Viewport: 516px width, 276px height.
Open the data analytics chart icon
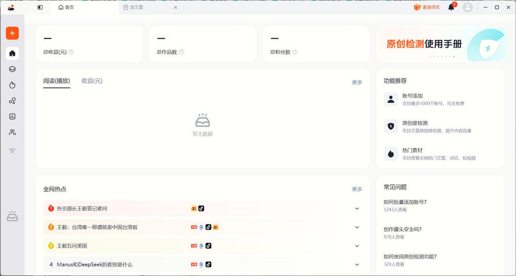[x=11, y=116]
